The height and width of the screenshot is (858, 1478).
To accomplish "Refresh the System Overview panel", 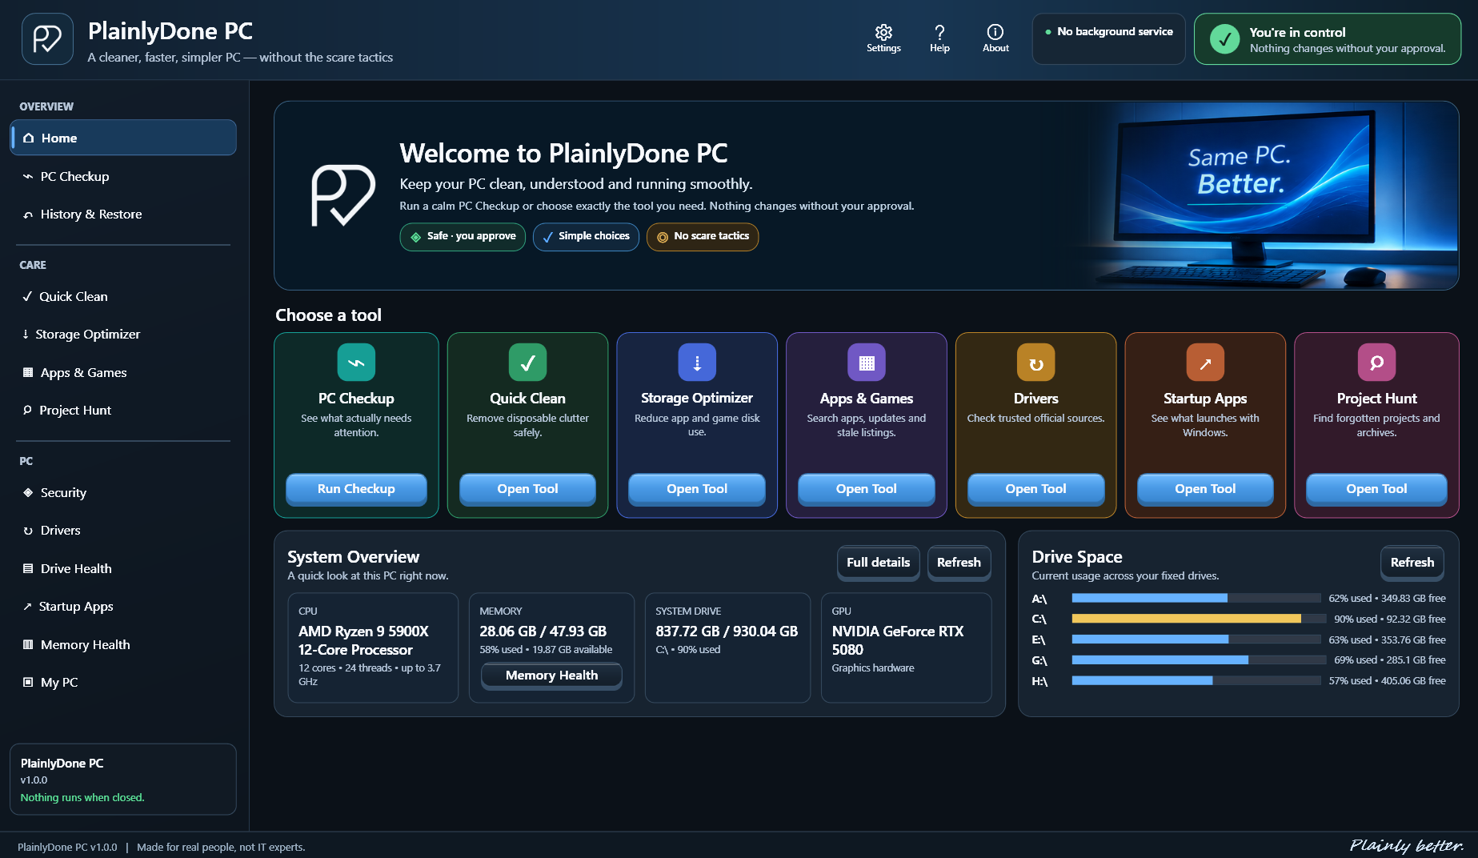I will click(x=959, y=563).
